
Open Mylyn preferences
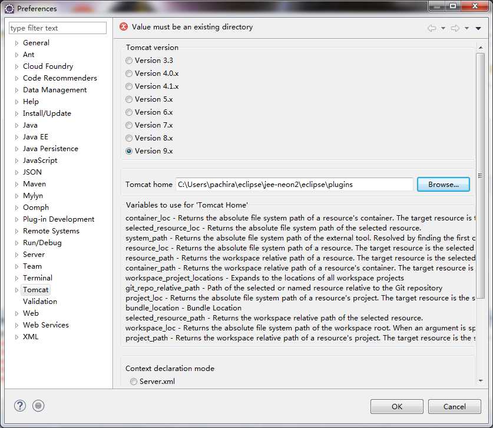[x=33, y=196]
